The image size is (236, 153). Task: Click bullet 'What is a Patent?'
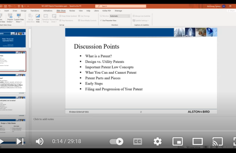(98, 56)
